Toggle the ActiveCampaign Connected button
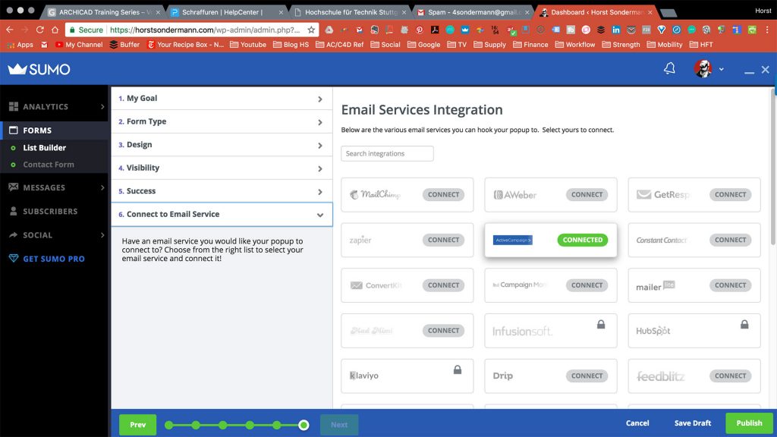Viewport: 777px width, 437px height. pos(583,240)
